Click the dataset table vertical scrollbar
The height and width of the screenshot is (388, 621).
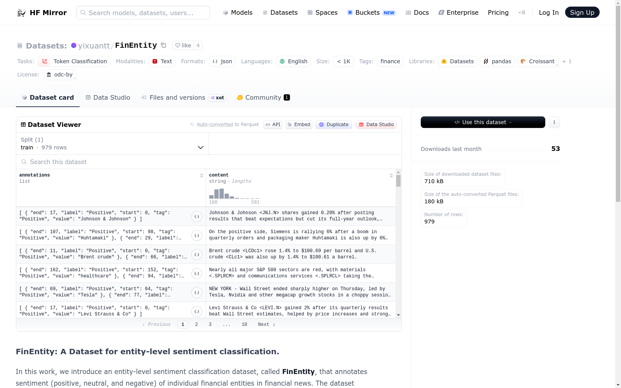(398, 181)
